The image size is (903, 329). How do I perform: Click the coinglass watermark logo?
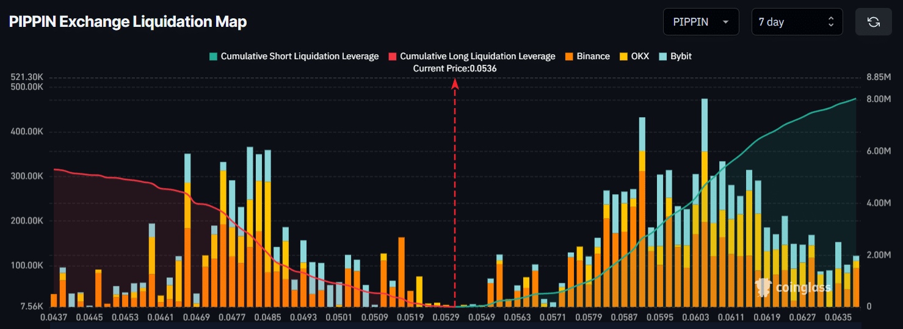point(792,286)
